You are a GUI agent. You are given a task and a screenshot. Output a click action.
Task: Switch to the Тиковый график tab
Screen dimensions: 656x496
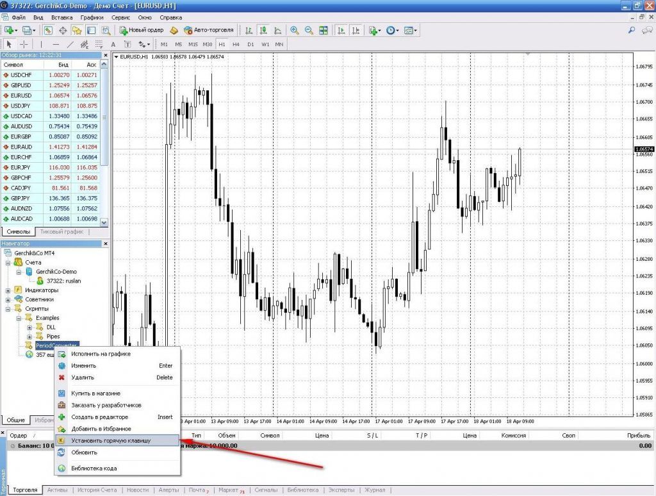click(x=61, y=231)
